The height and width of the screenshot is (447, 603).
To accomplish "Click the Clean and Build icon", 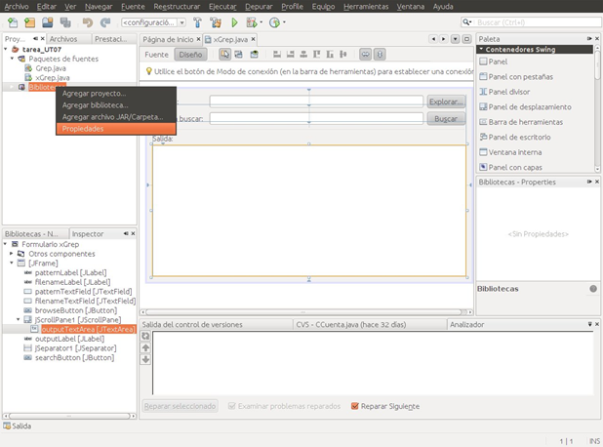I will (x=216, y=22).
